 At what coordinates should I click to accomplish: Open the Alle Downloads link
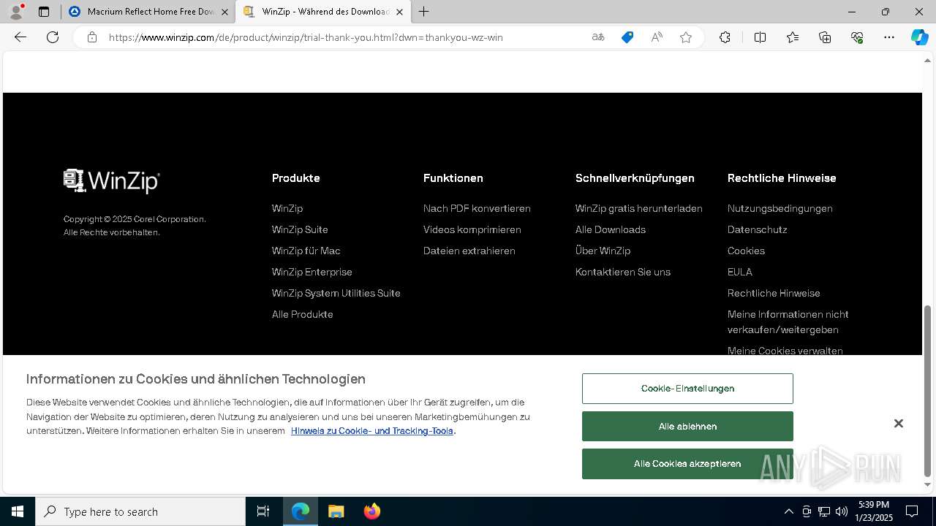click(610, 229)
